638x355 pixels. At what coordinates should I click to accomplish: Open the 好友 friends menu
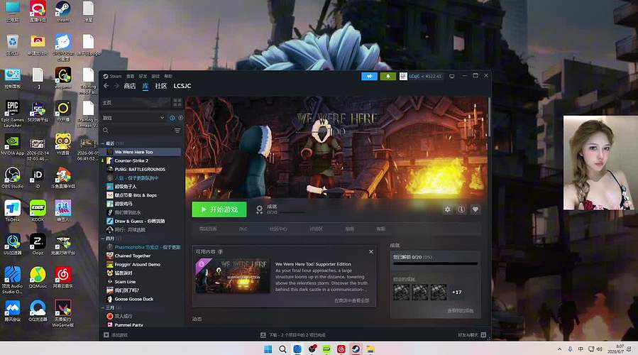(x=143, y=76)
